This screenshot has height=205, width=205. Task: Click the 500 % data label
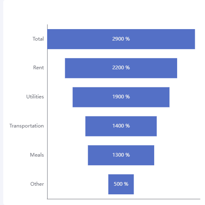(121, 184)
